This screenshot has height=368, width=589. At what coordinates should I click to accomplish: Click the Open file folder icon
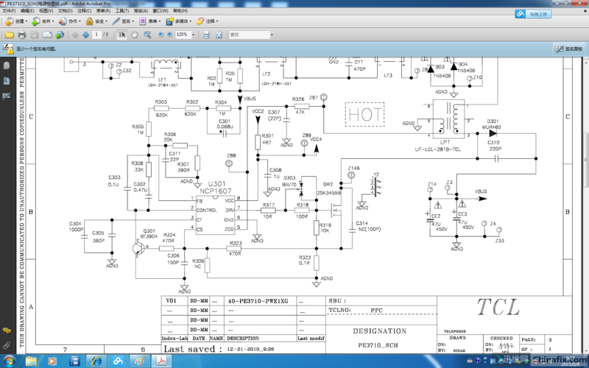pos(9,35)
